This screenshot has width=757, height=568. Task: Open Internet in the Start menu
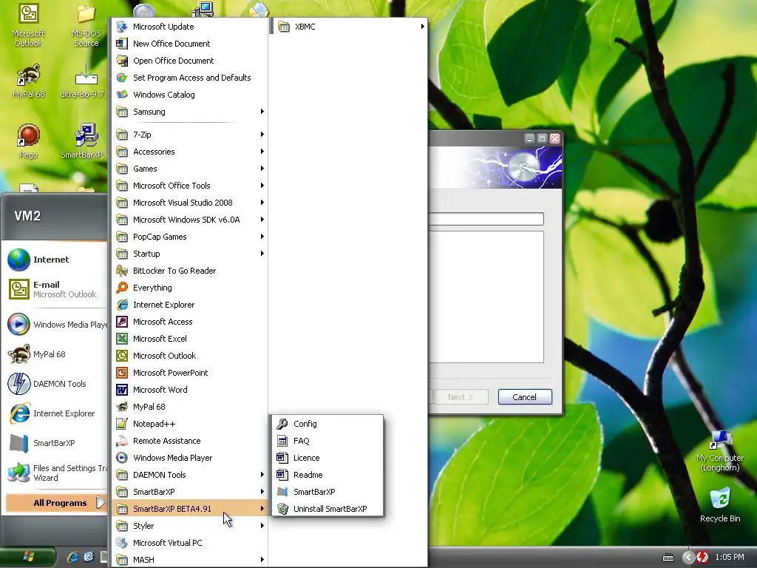pos(55,260)
